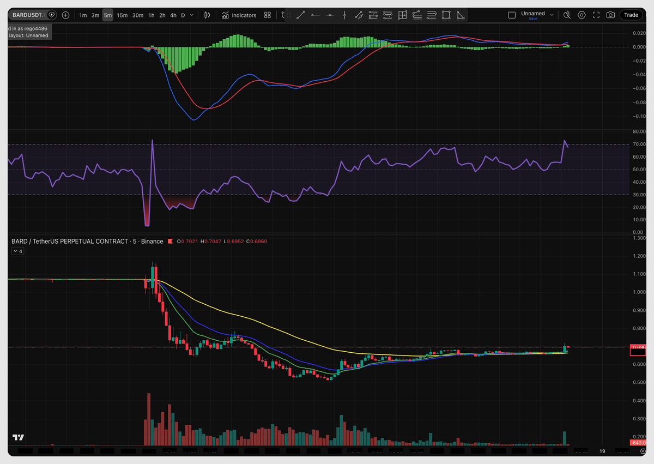Expand the timeframe dropdown chevron
654x464 pixels.
(x=193, y=15)
